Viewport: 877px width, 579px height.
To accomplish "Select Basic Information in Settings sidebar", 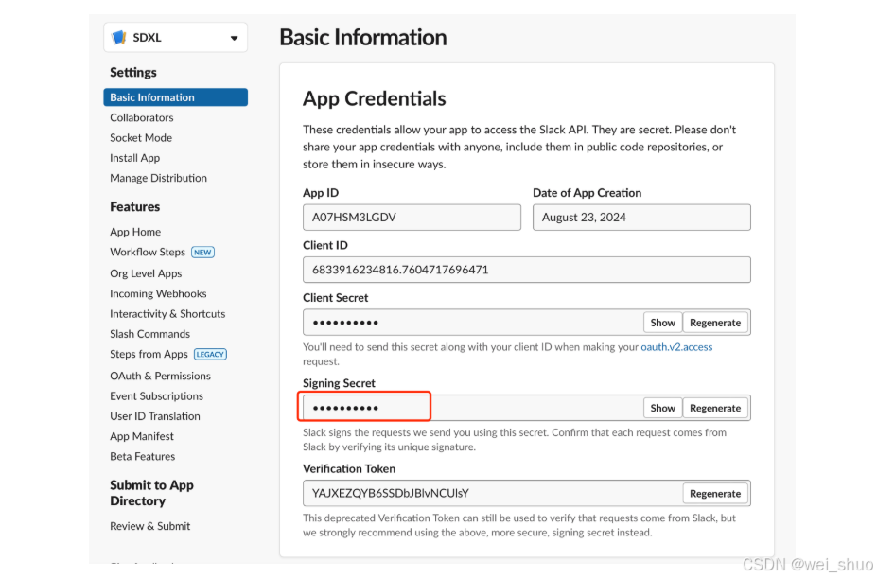I will pyautogui.click(x=175, y=97).
